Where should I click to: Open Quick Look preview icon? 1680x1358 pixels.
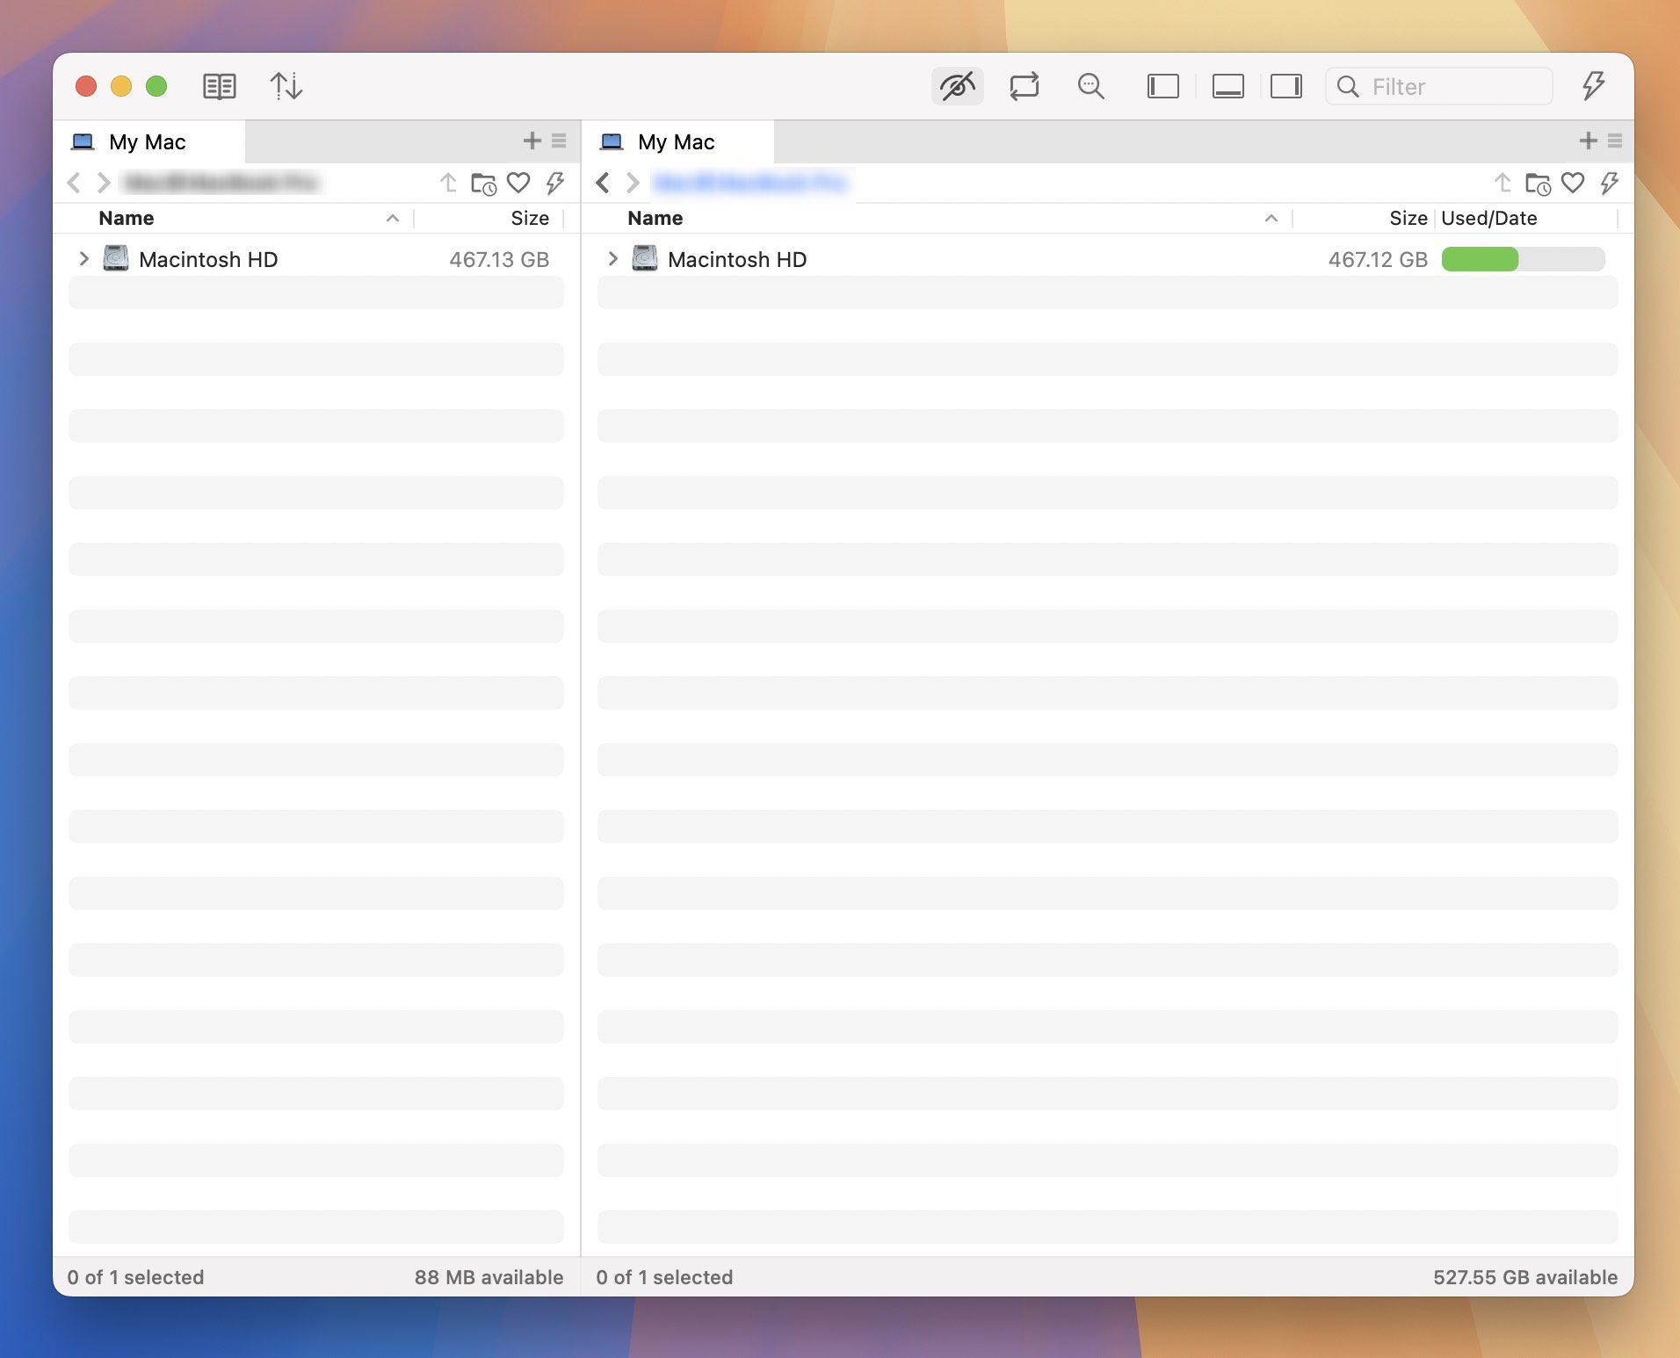click(x=1091, y=86)
